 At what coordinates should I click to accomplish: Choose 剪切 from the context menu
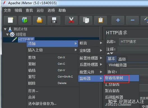(52, 57)
